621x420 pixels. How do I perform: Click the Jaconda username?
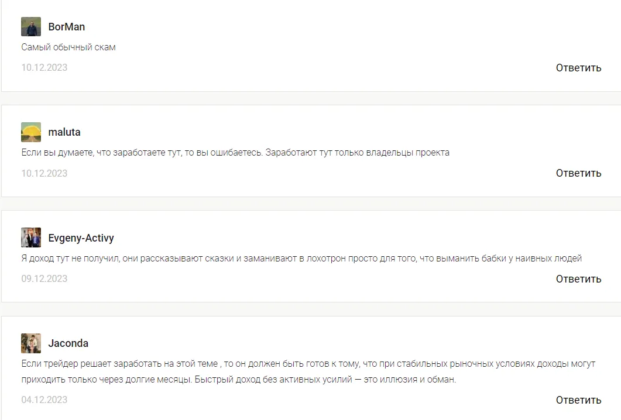(68, 343)
